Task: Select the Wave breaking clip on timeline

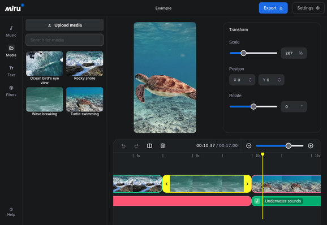Action: point(207,184)
